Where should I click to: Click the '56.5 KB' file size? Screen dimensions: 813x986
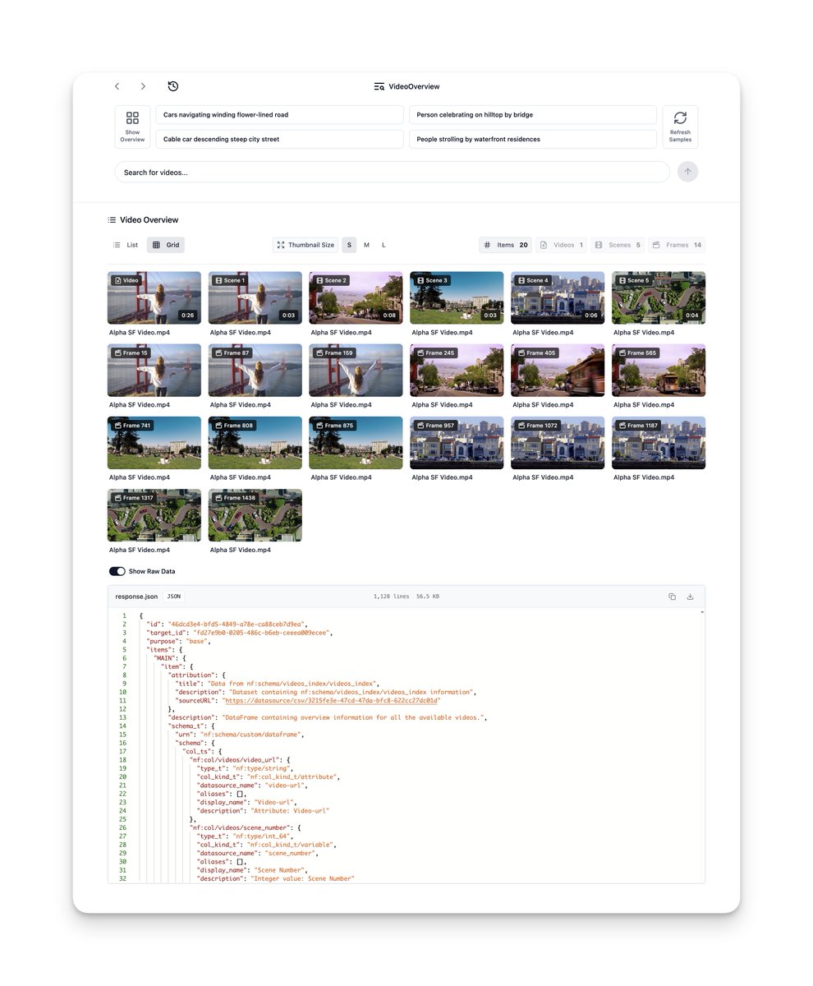click(428, 597)
